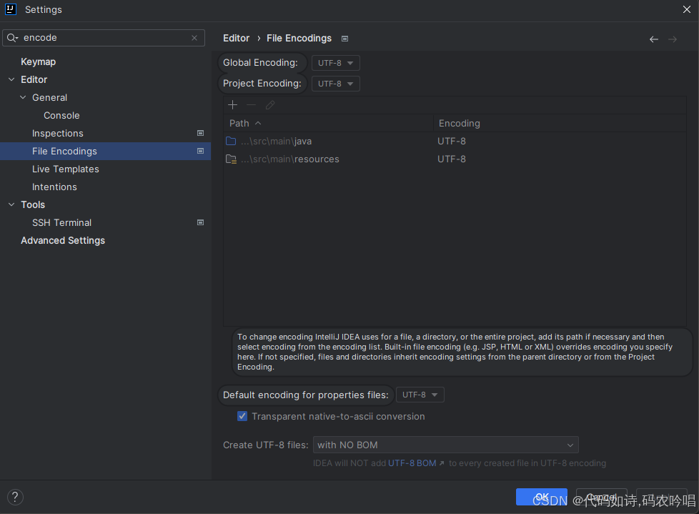Open the Project Encoding dropdown

335,84
